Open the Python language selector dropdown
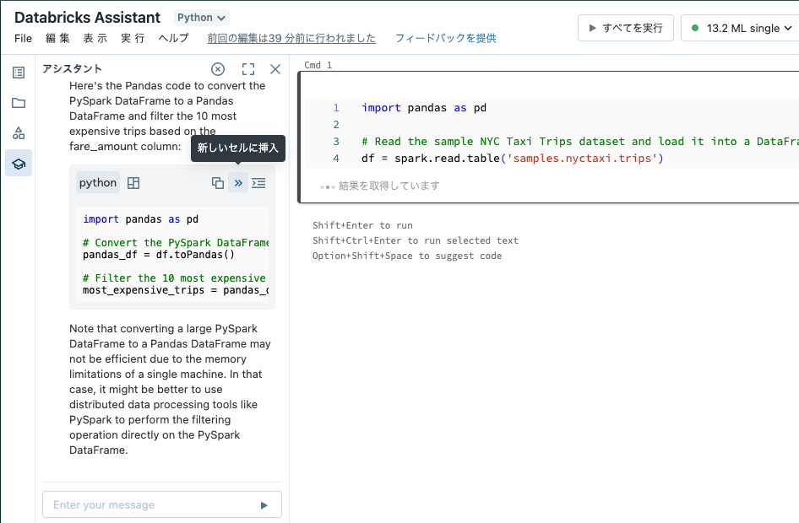The width and height of the screenshot is (799, 523). tap(200, 17)
